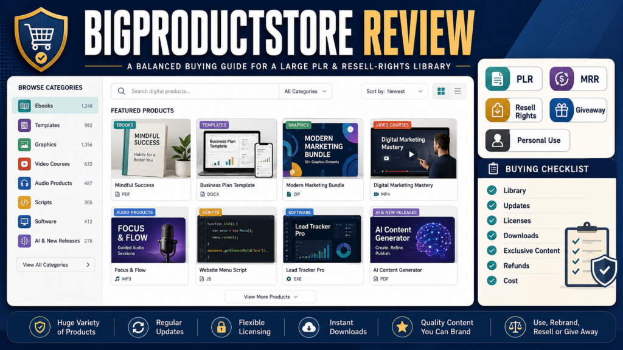Select Graphics in Browse Categories

(55, 145)
